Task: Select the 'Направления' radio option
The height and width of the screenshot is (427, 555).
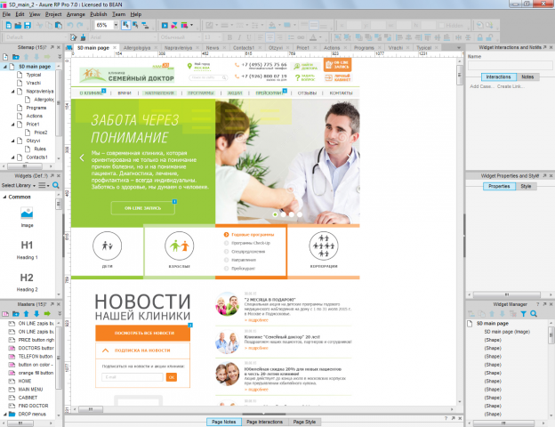Action: pos(240,260)
